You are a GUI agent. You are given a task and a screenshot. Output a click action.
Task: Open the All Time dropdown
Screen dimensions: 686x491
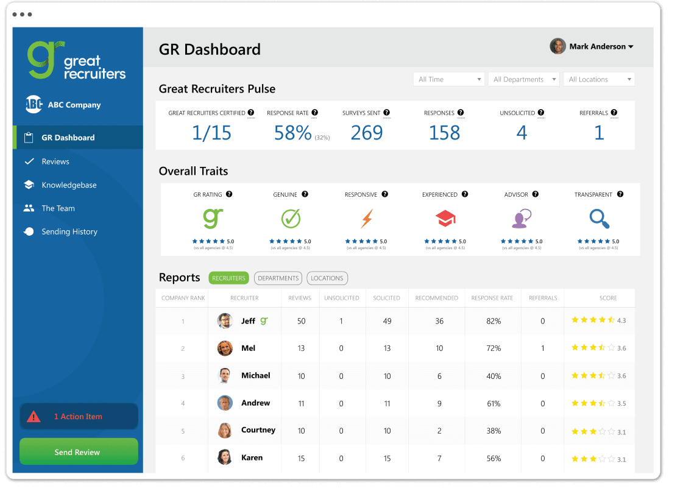449,79
